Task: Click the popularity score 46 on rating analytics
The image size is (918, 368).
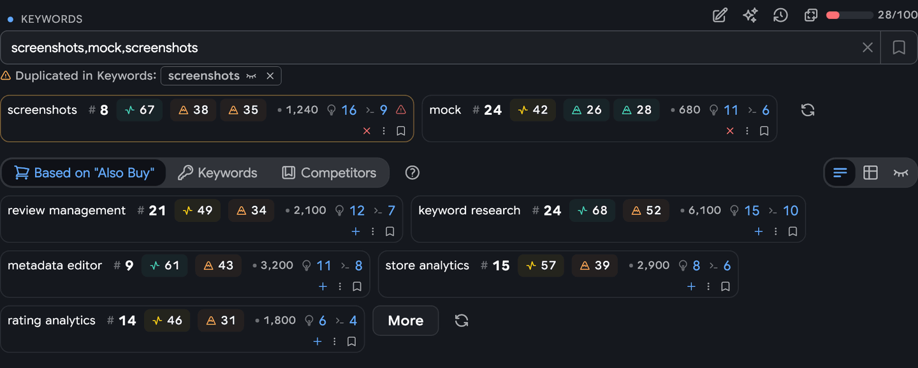Action: (x=167, y=320)
